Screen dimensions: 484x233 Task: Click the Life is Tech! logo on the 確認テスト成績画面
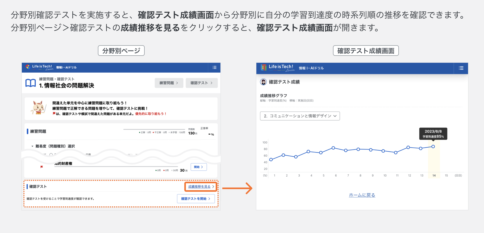coord(278,68)
